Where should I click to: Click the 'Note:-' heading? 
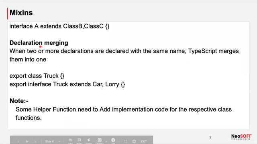(19, 101)
